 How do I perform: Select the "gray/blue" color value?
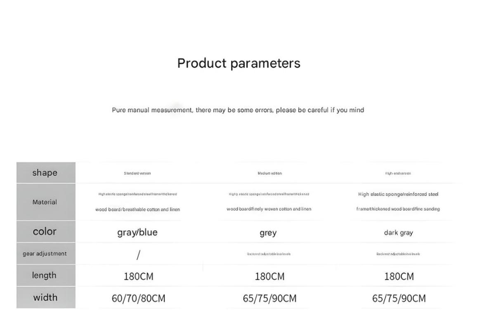coord(137,233)
